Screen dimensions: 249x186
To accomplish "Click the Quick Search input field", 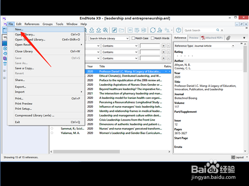I will (x=200, y=30).
